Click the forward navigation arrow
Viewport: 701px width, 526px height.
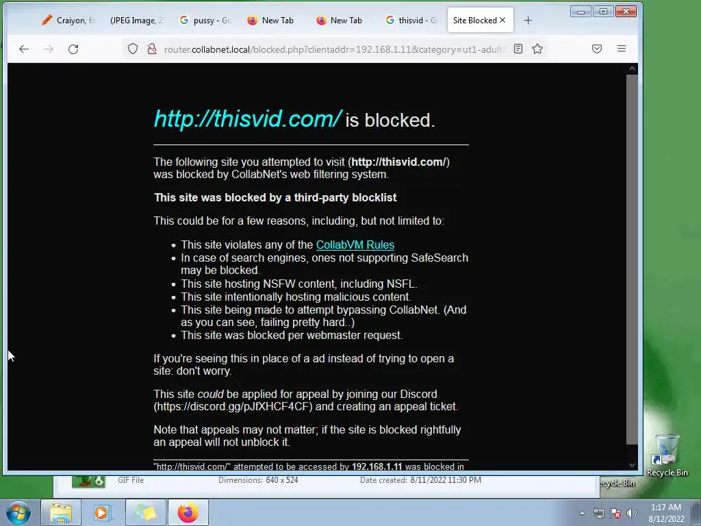[49, 49]
